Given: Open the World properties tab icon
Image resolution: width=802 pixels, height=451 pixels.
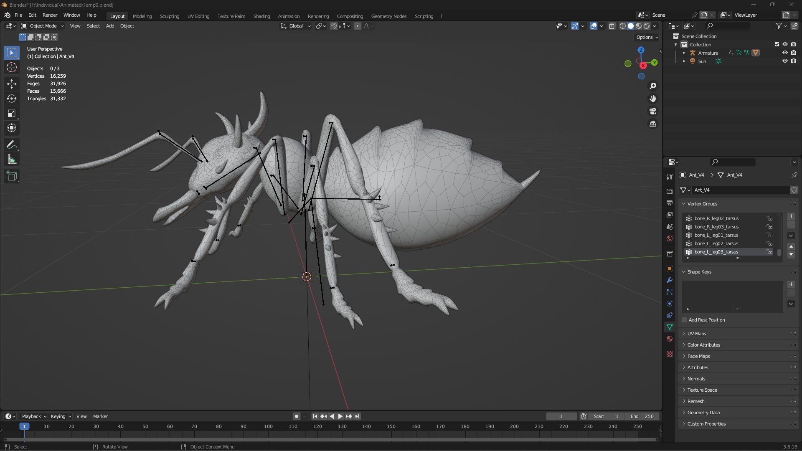Looking at the screenshot, I should 670,238.
